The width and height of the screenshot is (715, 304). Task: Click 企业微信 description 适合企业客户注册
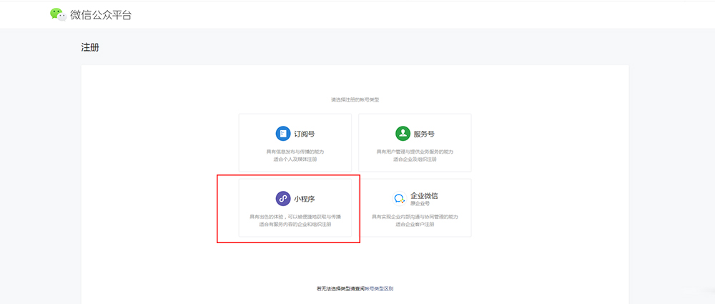[x=415, y=224]
